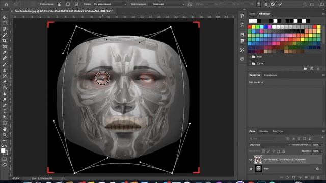Split the warp horizontally
The width and height of the screenshot is (326, 183).
point(76,4)
